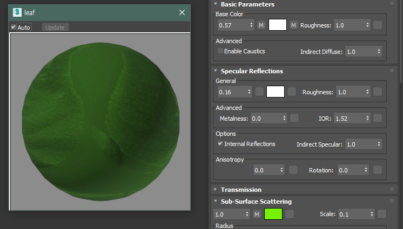Disable Internal Reflections checkbox
403x229 pixels.
pyautogui.click(x=220, y=144)
